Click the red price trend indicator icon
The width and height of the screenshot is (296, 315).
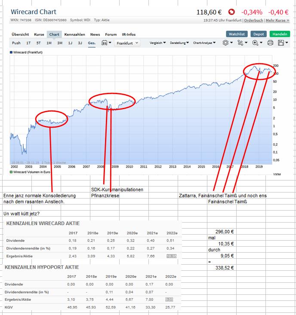point(231,12)
